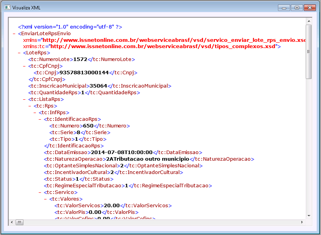This screenshot has width=321, height=235.
Task: Click the vertical scrollbar thumb
Action: pyautogui.click(x=309, y=52)
